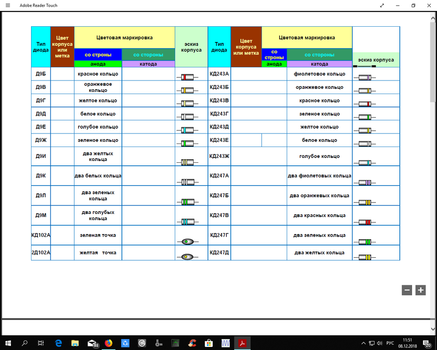Zoom in with the plus button
The image size is (437, 350).
click(x=420, y=290)
